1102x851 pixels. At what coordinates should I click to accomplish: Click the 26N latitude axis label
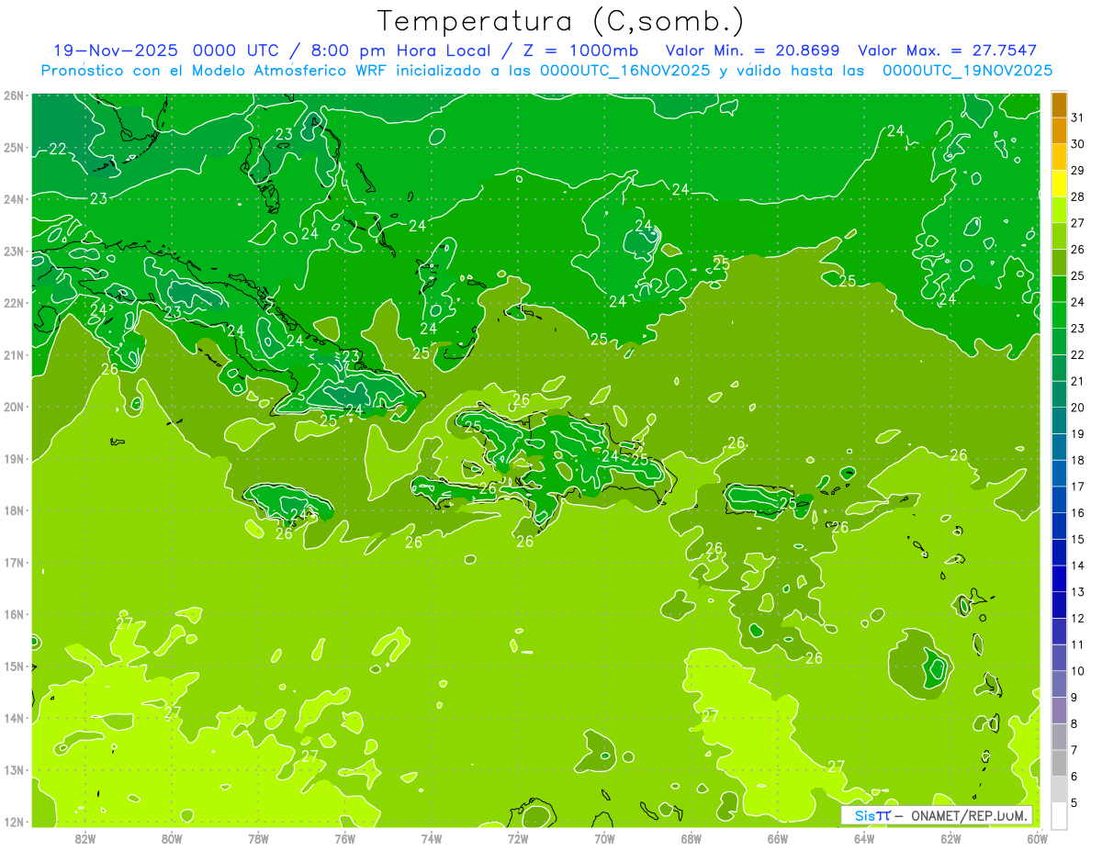tap(13, 95)
